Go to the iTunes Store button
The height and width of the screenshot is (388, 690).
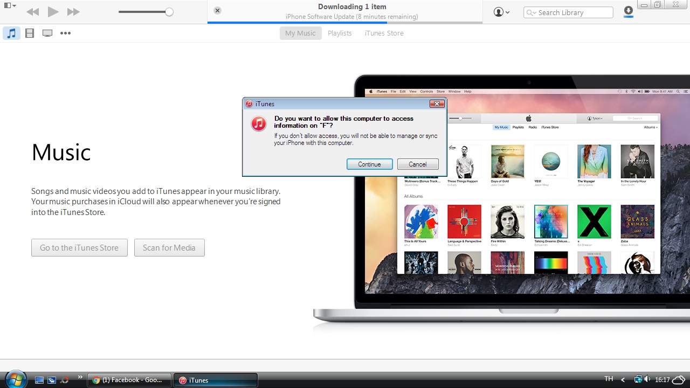(79, 248)
